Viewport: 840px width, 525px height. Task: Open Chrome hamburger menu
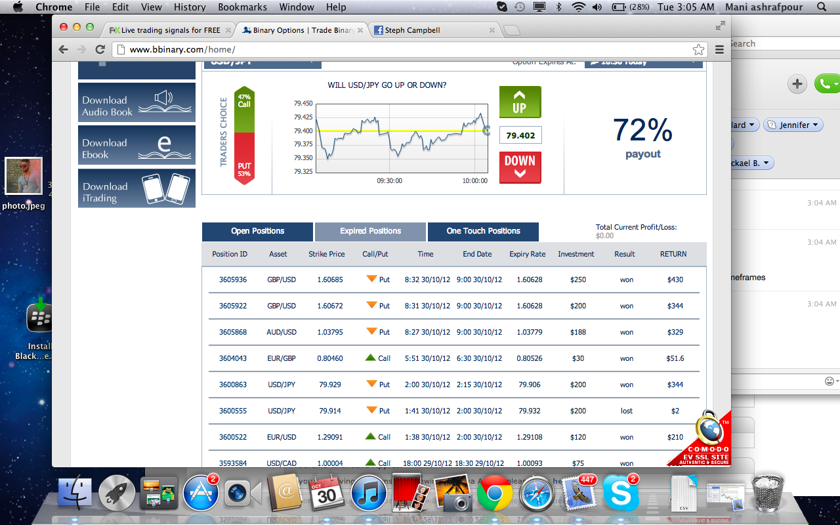tap(719, 50)
